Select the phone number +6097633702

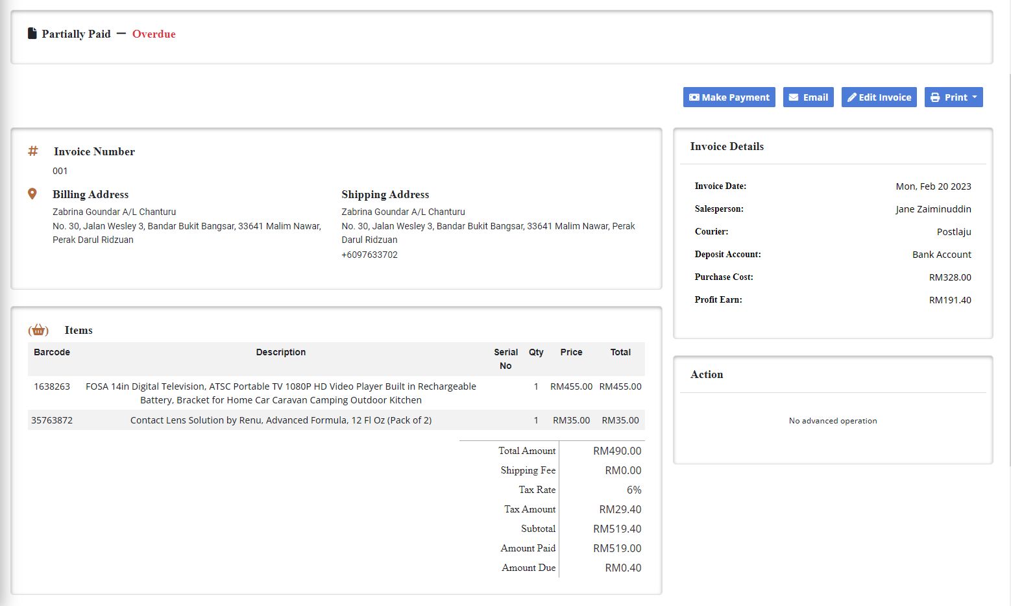(x=370, y=255)
